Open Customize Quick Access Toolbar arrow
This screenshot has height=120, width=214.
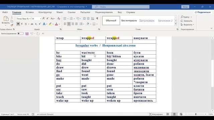43,34
